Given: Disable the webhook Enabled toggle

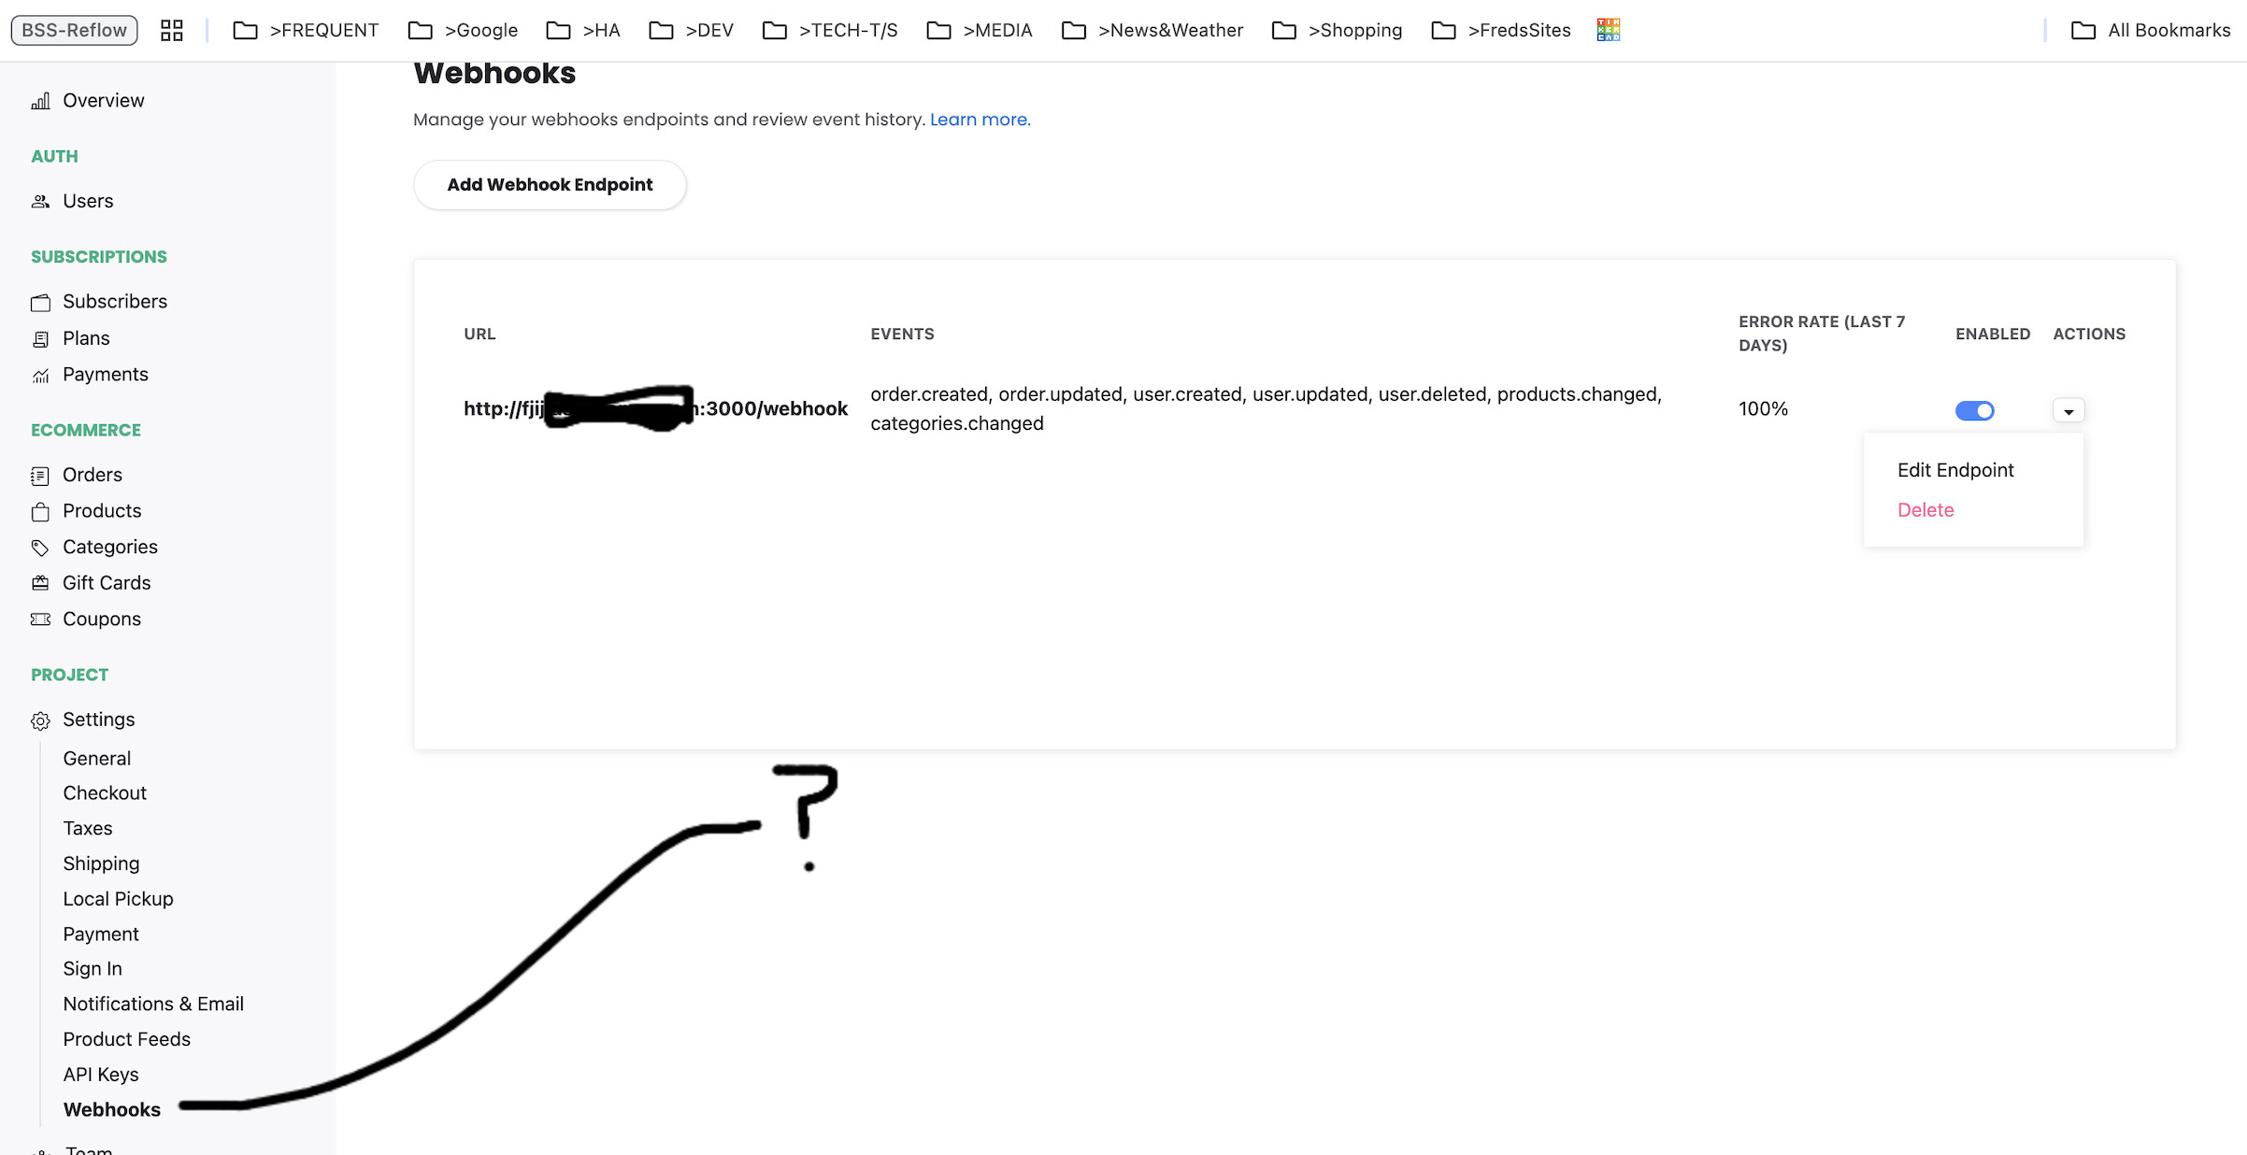Looking at the screenshot, I should pyautogui.click(x=1974, y=410).
